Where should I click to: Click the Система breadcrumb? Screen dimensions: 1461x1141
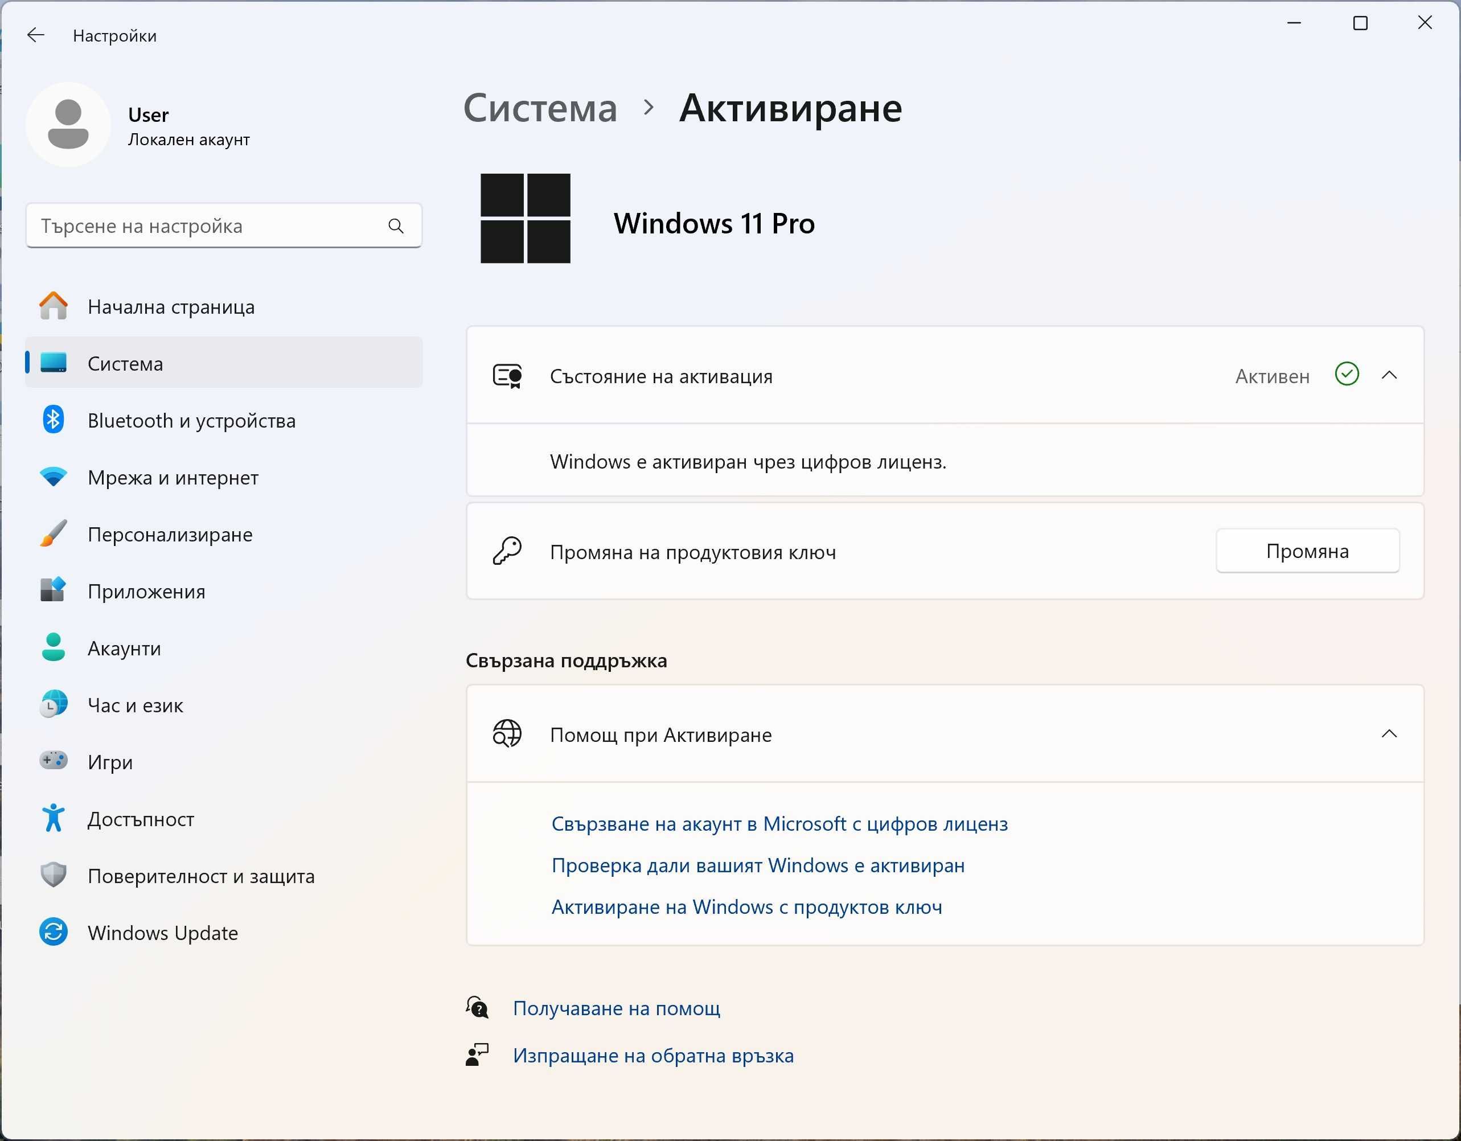tap(540, 108)
